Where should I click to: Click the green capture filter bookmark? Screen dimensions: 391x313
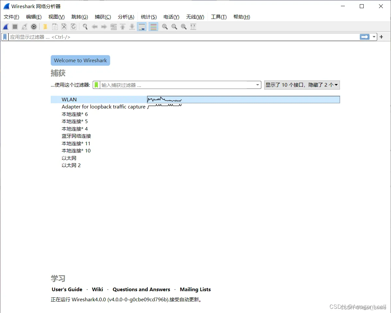(x=96, y=85)
